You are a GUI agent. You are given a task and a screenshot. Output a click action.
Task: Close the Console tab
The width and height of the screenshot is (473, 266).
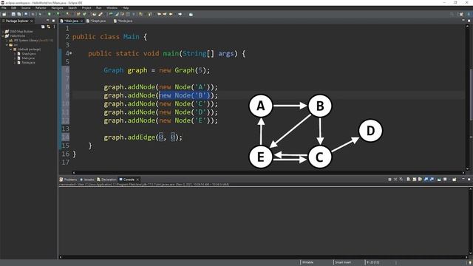(x=138, y=180)
